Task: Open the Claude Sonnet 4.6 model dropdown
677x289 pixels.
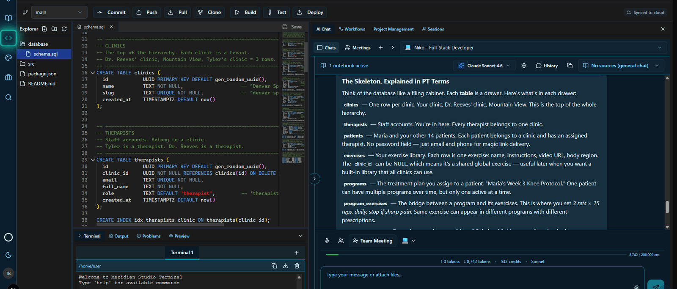Action: [x=484, y=66]
